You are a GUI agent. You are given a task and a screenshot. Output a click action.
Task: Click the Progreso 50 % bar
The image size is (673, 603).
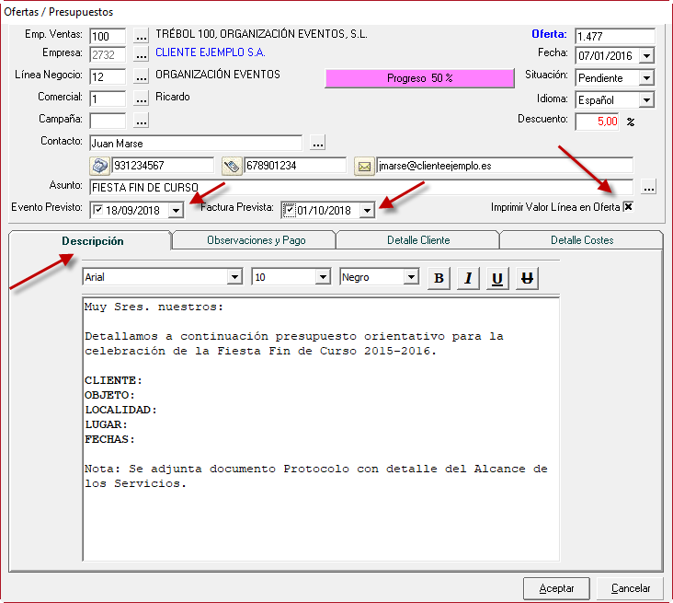point(420,78)
